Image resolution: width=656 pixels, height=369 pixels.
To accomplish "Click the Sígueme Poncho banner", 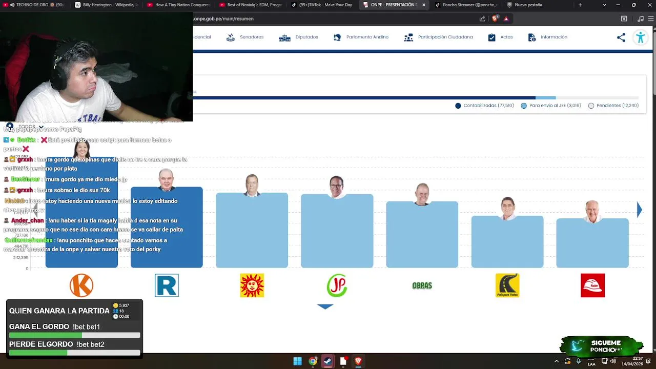I will coord(601,346).
